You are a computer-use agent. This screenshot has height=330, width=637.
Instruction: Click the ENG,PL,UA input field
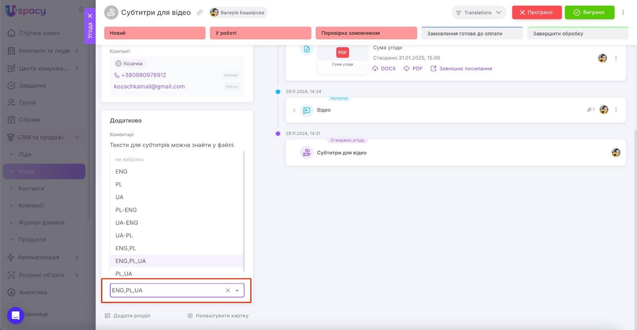[x=177, y=291]
